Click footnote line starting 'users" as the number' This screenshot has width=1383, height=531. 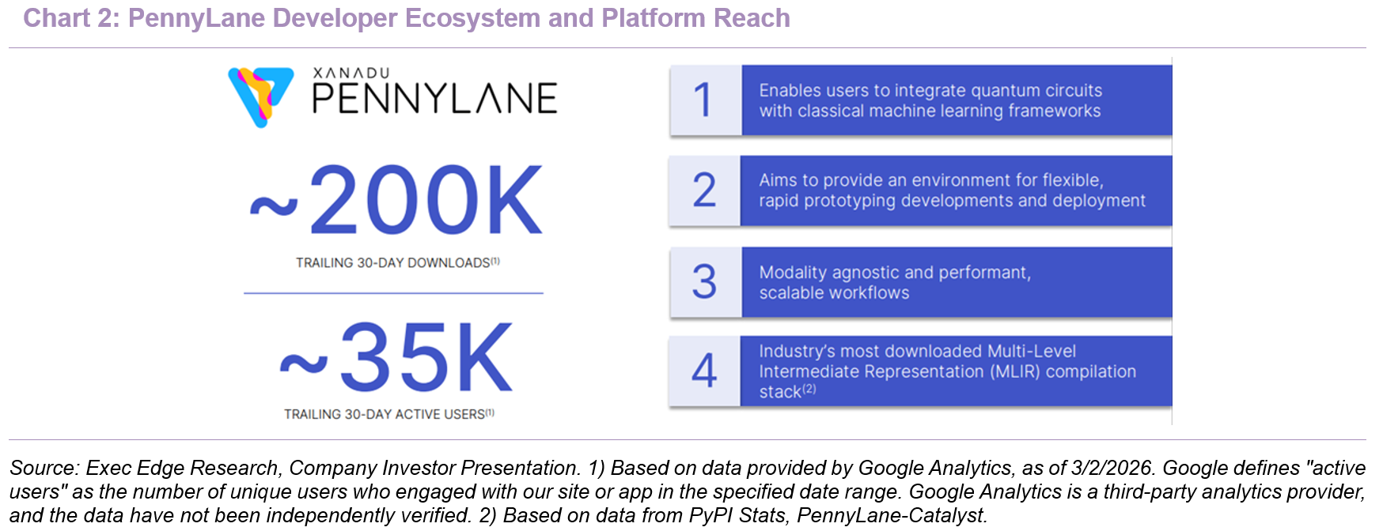pos(688,491)
